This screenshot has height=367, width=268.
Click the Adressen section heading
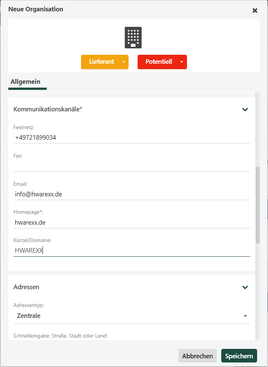(26, 287)
